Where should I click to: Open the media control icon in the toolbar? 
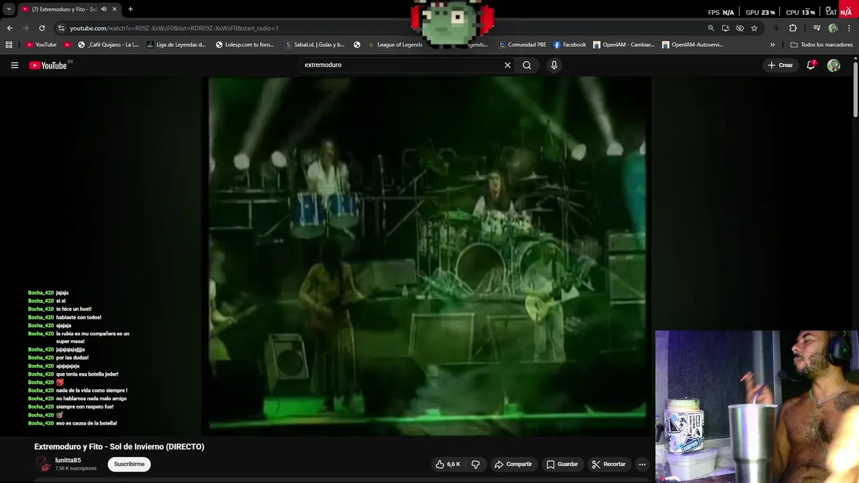click(x=817, y=28)
